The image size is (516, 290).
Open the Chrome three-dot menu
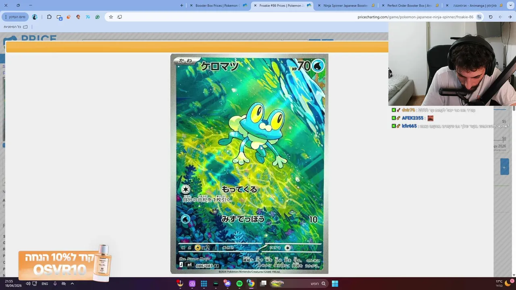[6, 17]
